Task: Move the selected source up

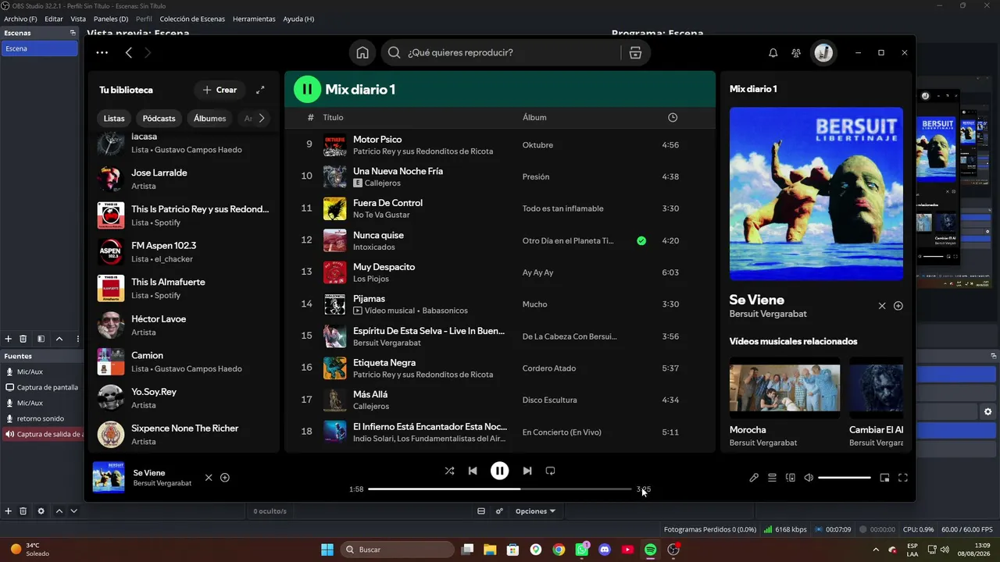Action: (x=59, y=511)
